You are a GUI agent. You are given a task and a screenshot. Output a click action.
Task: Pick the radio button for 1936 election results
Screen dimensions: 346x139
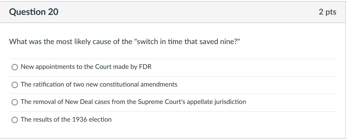(15, 120)
